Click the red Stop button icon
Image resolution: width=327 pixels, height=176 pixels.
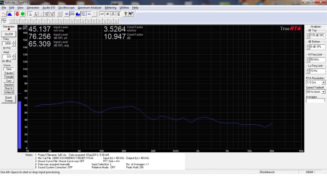[17, 14]
